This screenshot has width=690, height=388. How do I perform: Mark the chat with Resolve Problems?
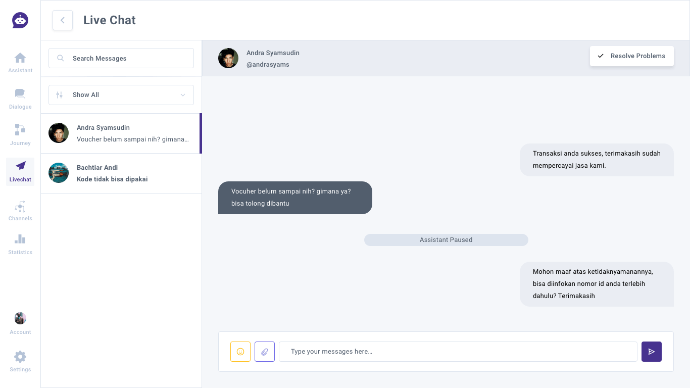[x=632, y=56]
